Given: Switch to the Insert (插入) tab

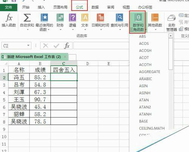Looking at the screenshot, I should click(41, 7).
